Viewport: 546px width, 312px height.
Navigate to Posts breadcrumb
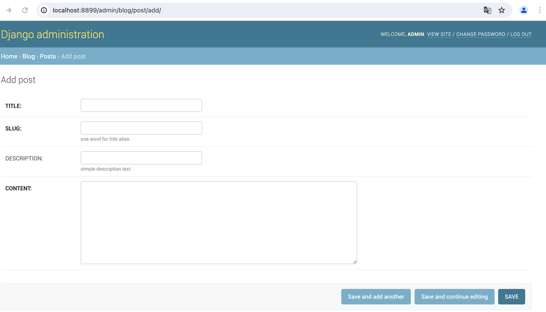(48, 56)
